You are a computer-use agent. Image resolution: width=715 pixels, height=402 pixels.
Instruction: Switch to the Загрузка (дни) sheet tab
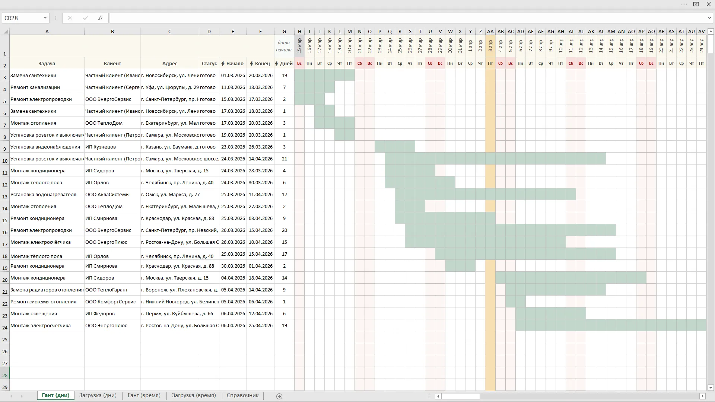tap(98, 395)
